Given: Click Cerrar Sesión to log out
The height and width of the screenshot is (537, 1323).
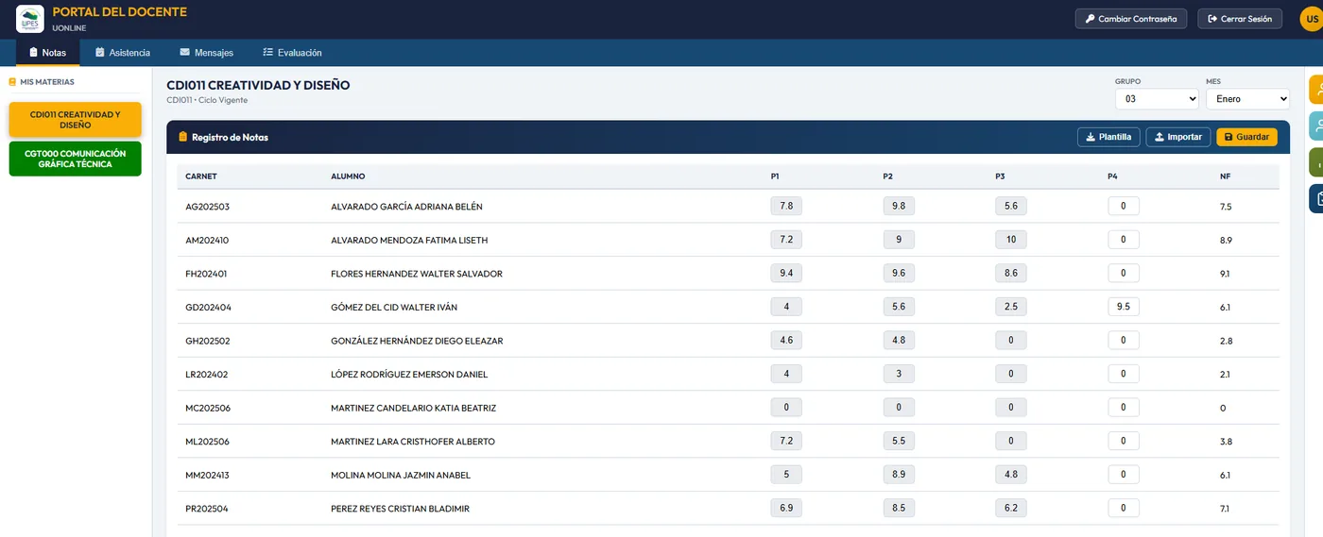Looking at the screenshot, I should (x=1240, y=19).
